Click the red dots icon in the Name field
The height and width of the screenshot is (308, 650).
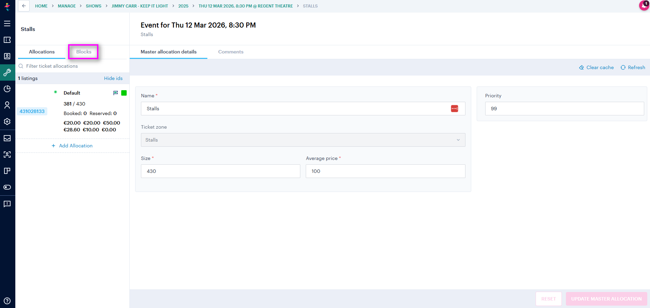(455, 109)
